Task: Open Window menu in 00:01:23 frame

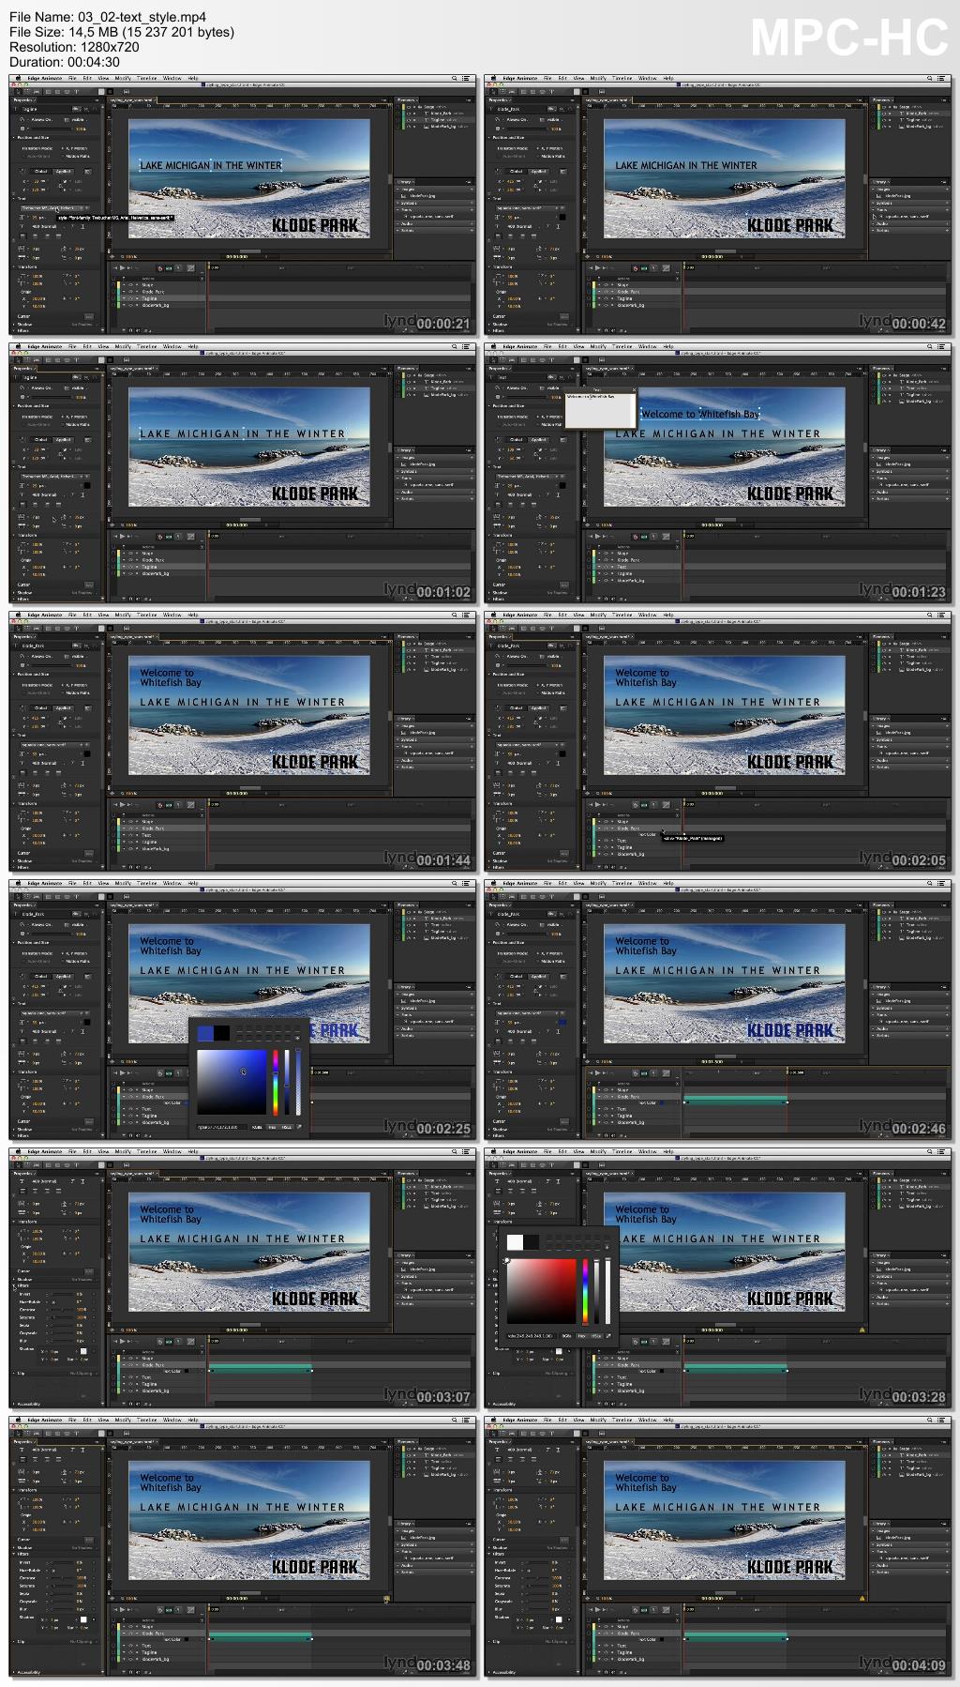Action: coord(647,346)
